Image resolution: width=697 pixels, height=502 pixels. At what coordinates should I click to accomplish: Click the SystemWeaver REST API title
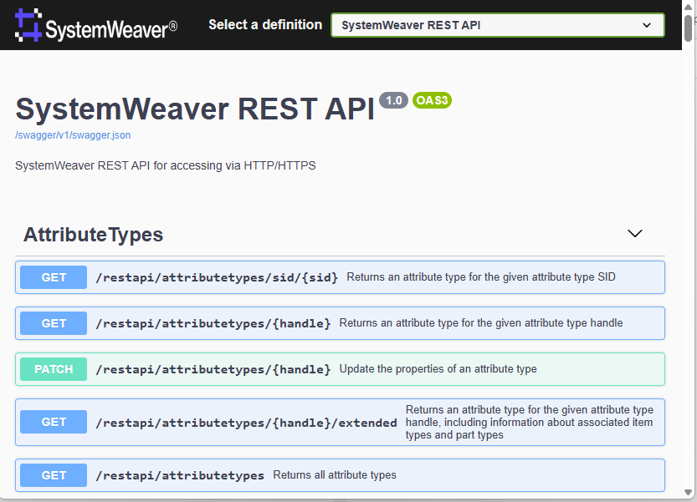[x=195, y=109]
